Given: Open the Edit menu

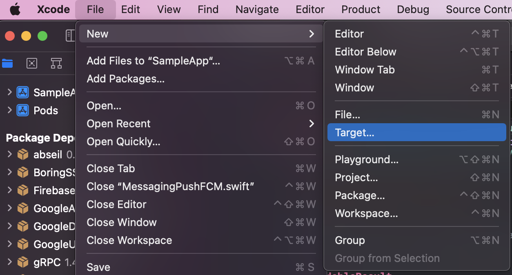Looking at the screenshot, I should tap(131, 9).
